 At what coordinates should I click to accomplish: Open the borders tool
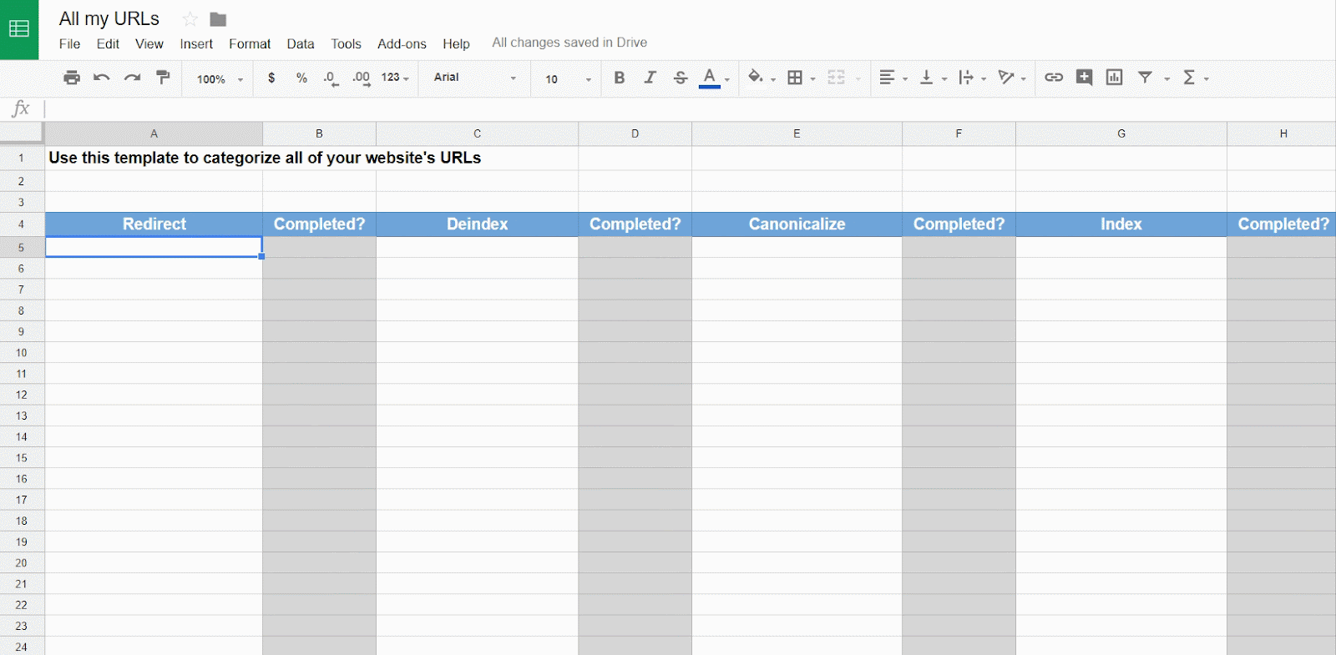[795, 78]
